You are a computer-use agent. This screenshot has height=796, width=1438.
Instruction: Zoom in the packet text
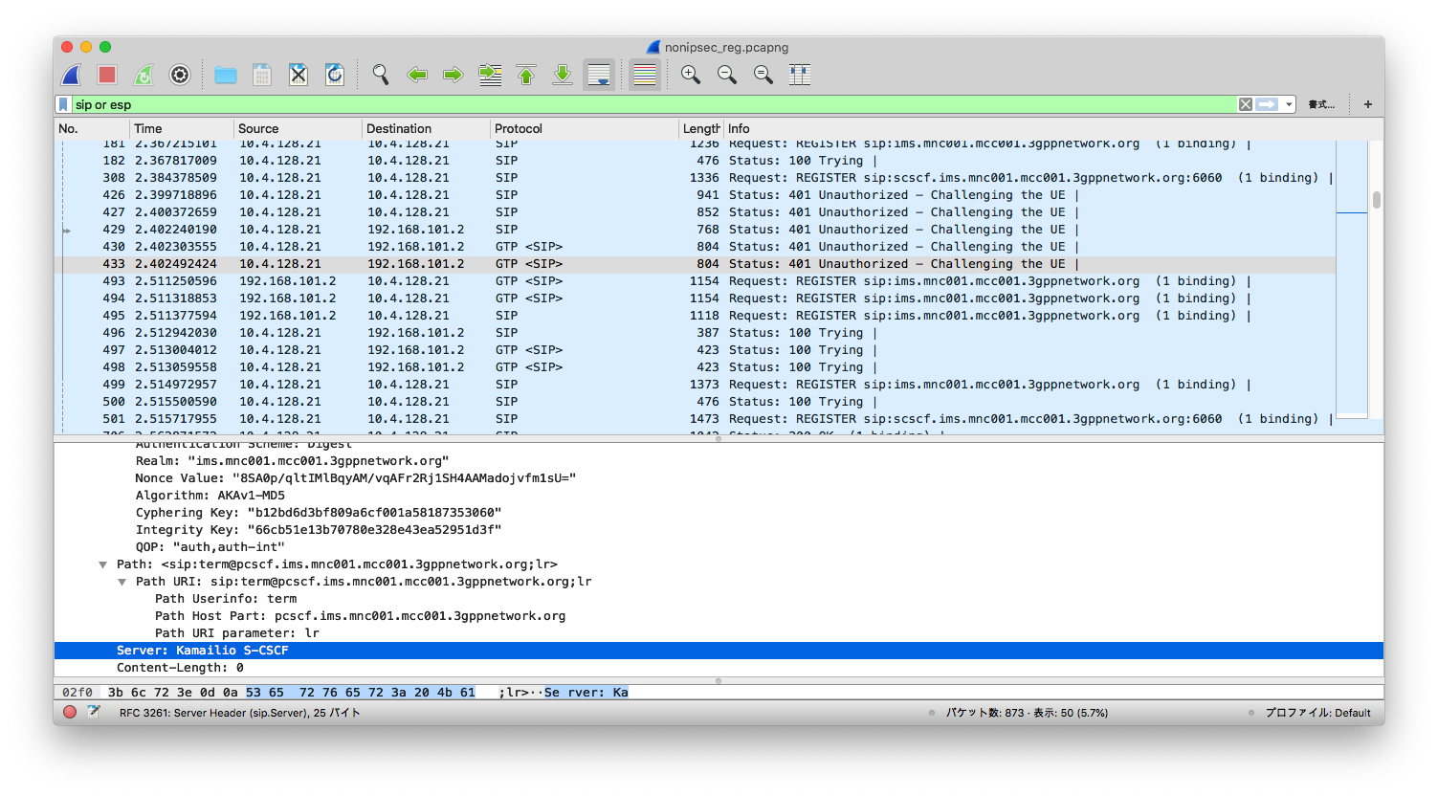pos(691,75)
